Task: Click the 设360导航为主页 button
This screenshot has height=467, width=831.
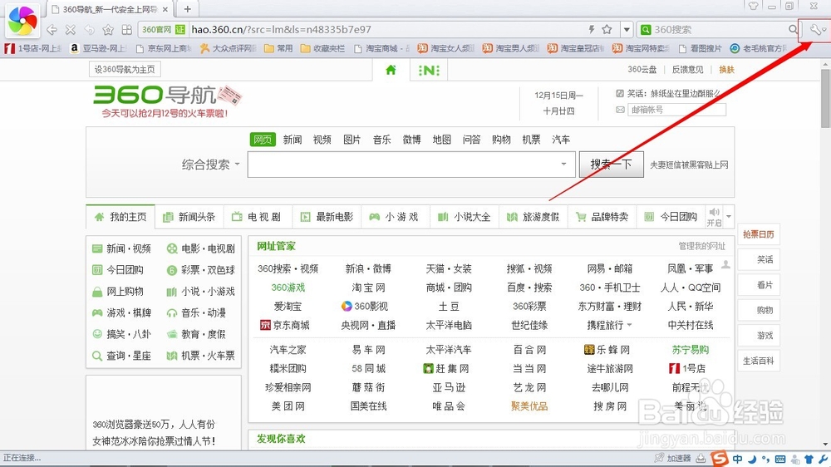Action: tap(125, 70)
